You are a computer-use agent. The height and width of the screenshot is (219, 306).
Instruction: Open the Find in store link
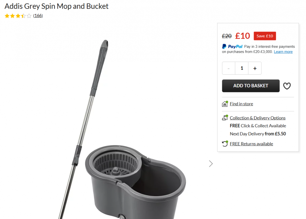[x=241, y=104]
